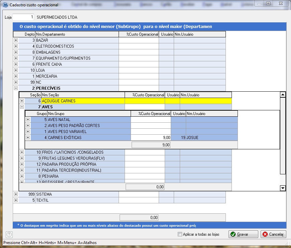Click scroll down arrow in sections panel
The width and height of the screenshot is (291, 248).
point(283,188)
